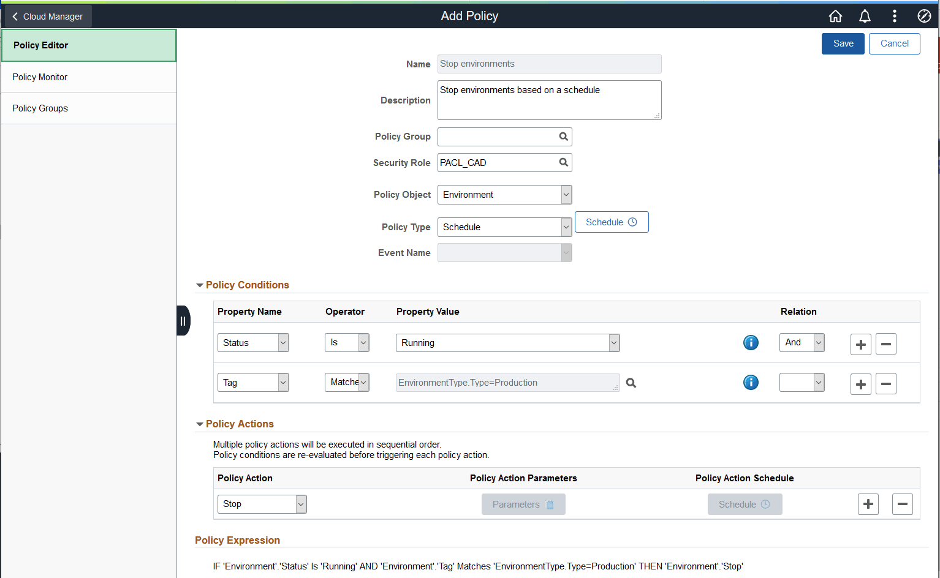Open the left side panel slide-out handle
This screenshot has width=940, height=578.
coord(183,320)
